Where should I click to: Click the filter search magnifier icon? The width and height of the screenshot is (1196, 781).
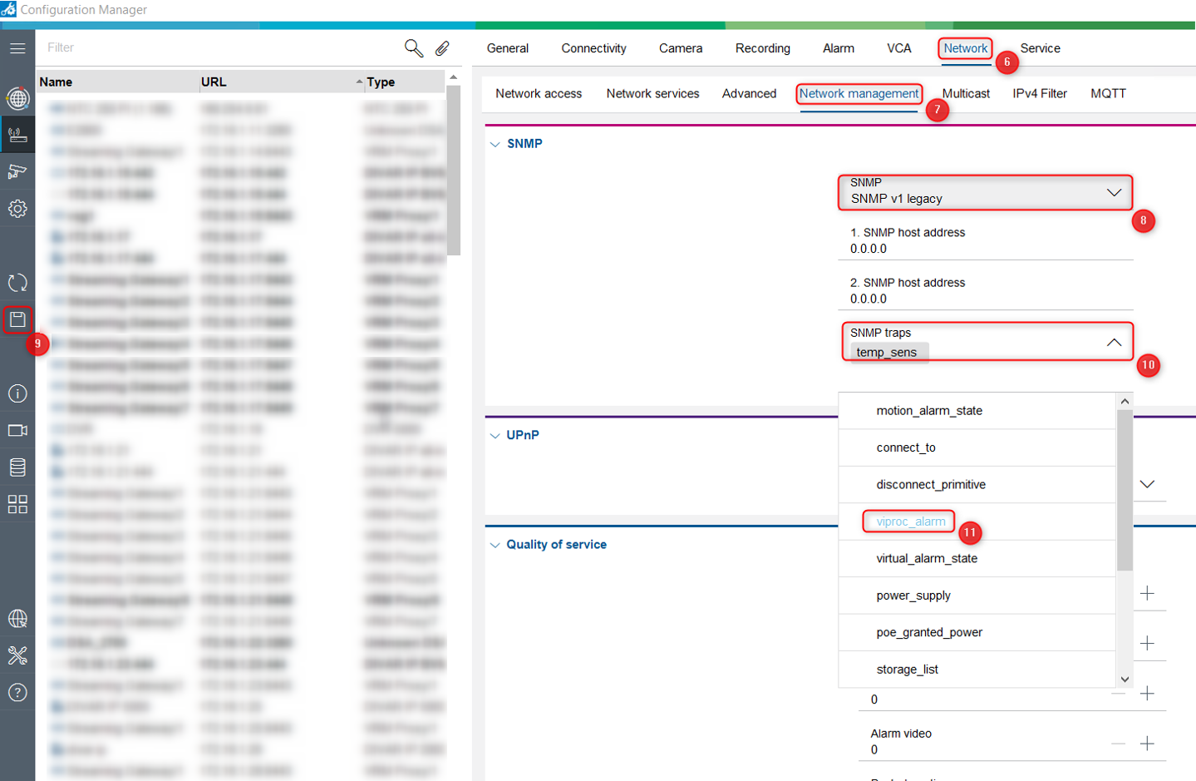(413, 48)
